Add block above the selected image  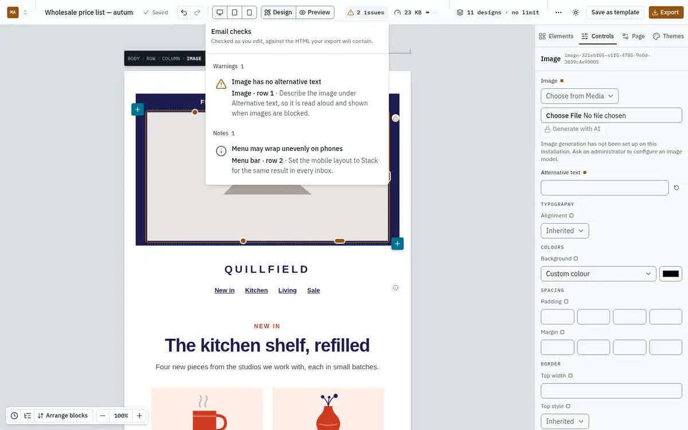point(137,110)
